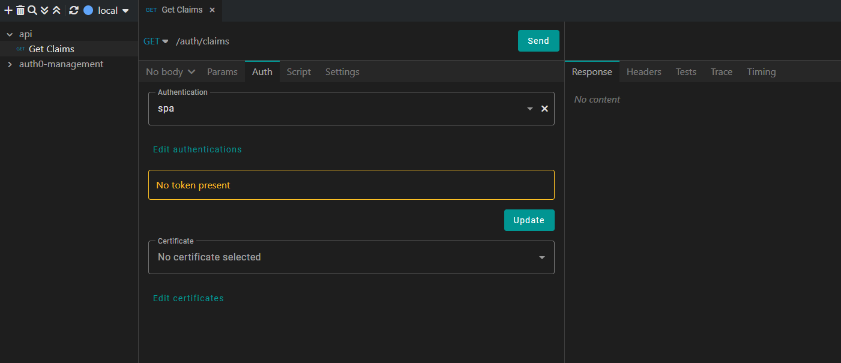Open the response Headers tab
841x363 pixels.
(644, 72)
